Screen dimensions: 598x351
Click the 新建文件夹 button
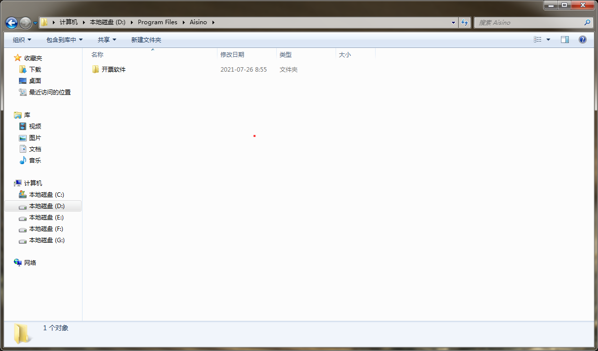coord(146,40)
